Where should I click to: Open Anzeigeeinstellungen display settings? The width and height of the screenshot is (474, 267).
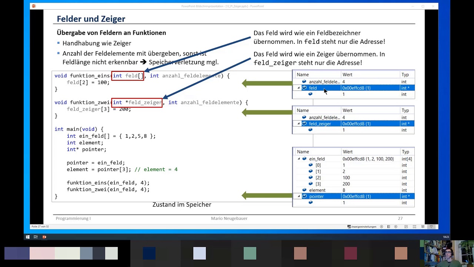click(362, 227)
